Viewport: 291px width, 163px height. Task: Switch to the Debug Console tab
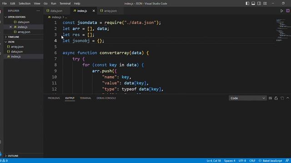click(106, 98)
